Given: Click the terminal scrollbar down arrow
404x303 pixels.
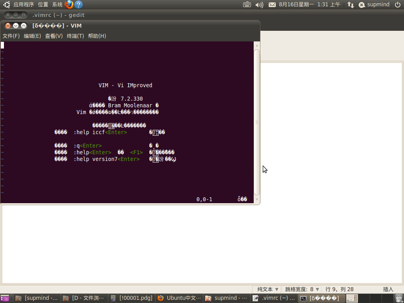Looking at the screenshot, I should [x=257, y=199].
